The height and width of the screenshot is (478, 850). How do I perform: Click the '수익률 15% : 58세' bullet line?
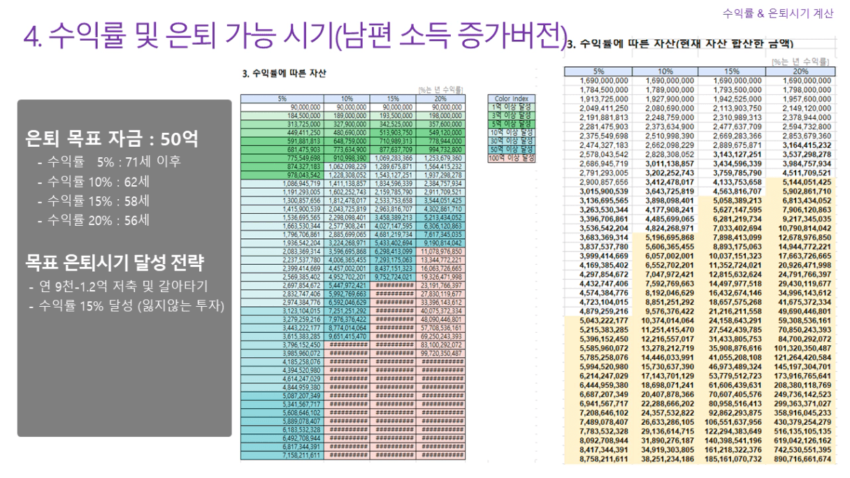(94, 201)
